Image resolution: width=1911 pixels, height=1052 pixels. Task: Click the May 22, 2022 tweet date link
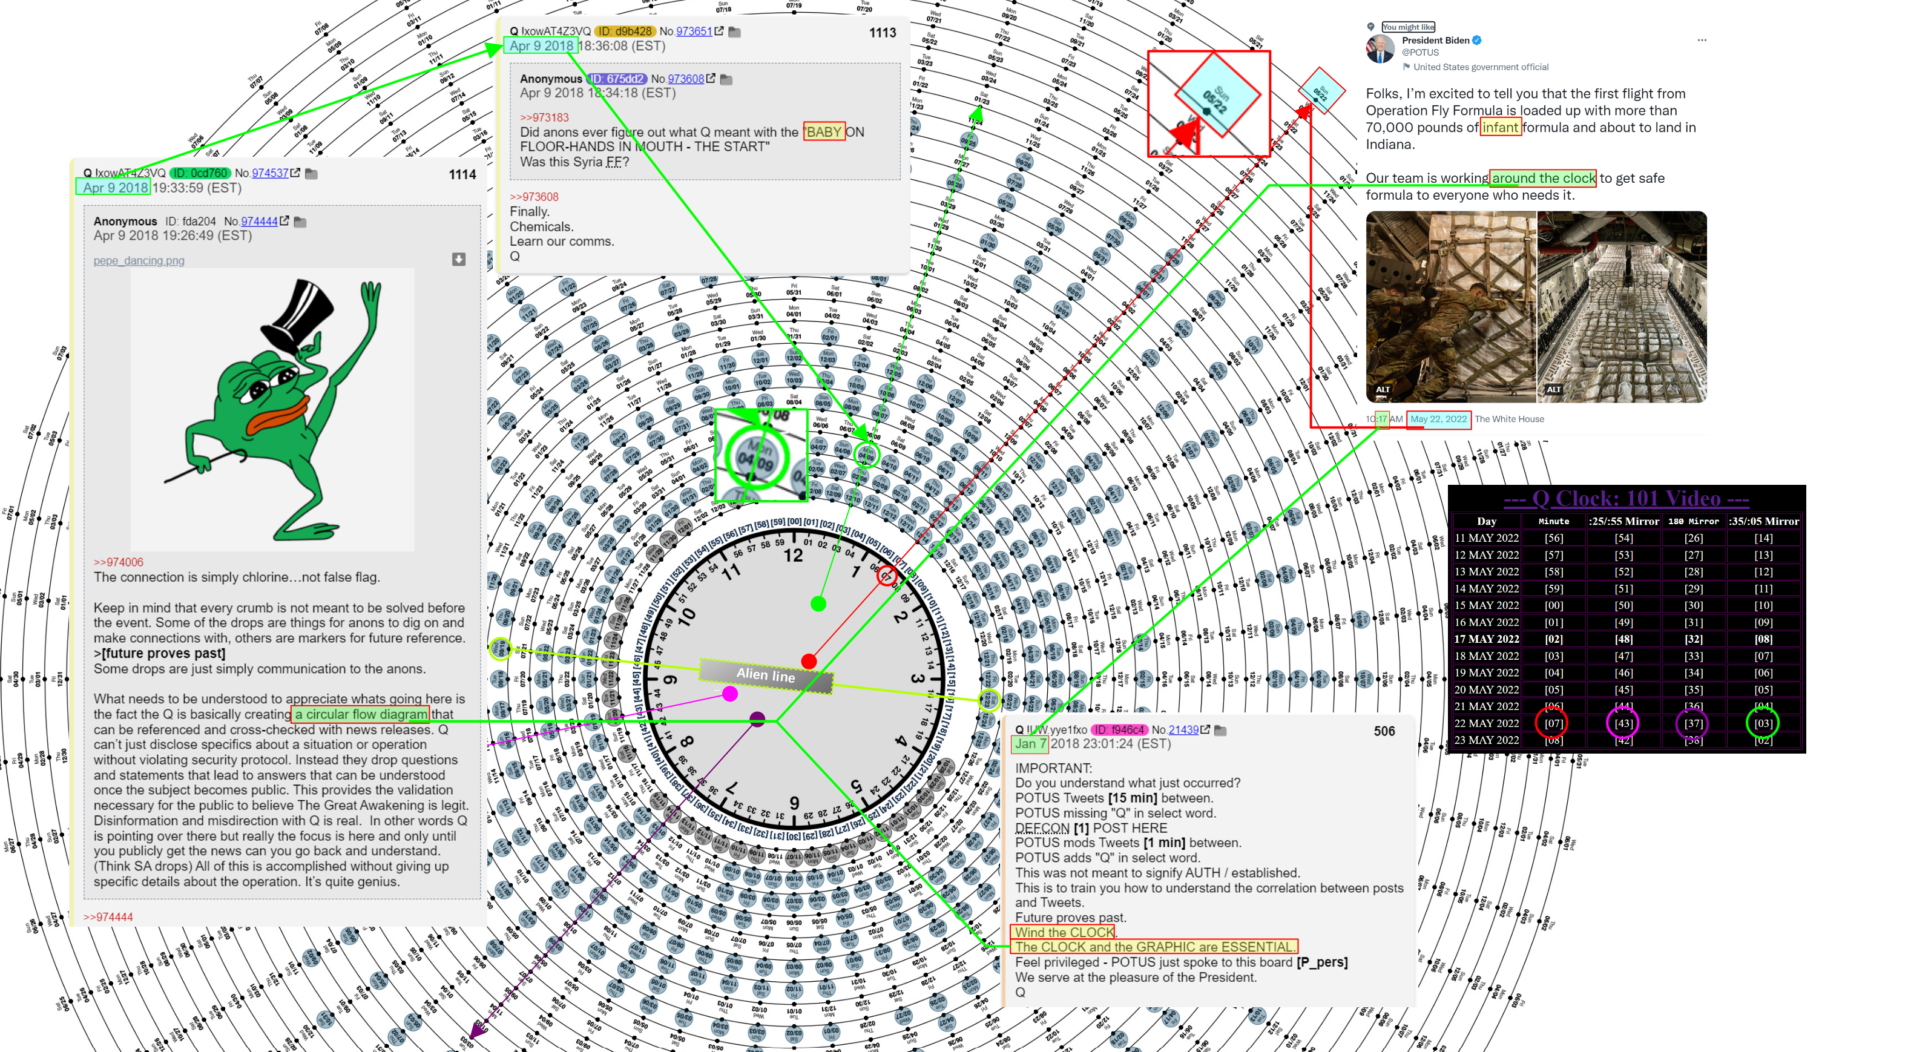pos(1439,419)
